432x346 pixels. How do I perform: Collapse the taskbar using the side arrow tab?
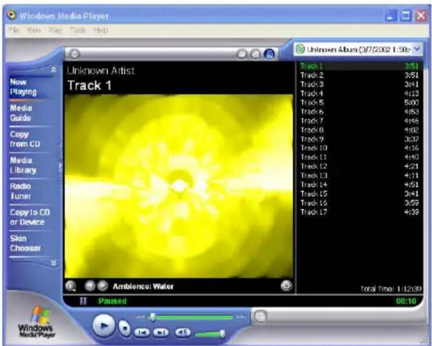pos(60,165)
